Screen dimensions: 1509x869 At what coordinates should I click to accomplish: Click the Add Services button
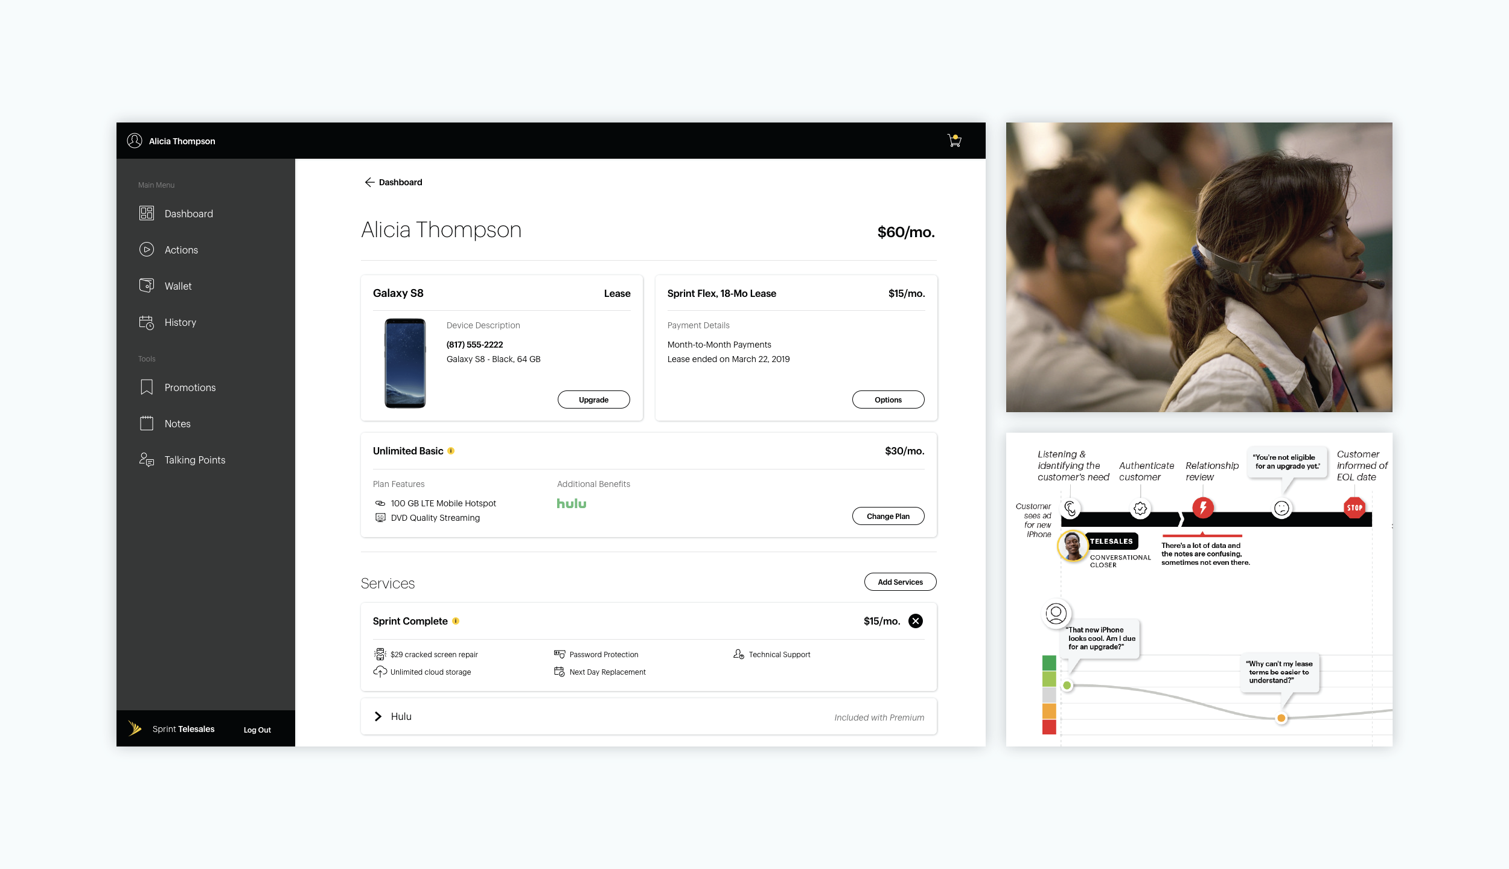point(900,581)
